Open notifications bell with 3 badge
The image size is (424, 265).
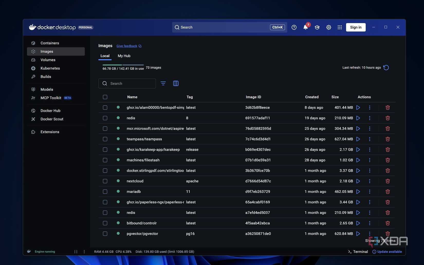tap(306, 27)
